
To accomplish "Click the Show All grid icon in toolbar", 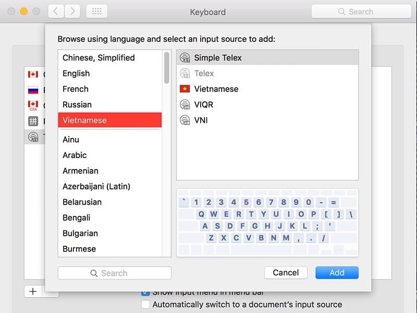I will [x=97, y=11].
